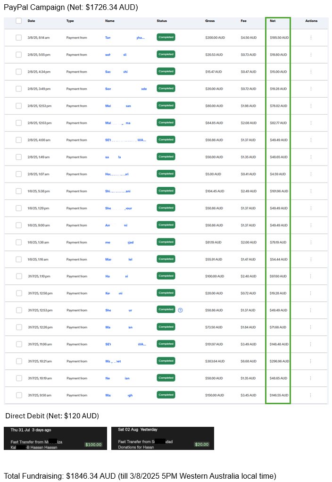332x482 pixels.
Task: Open actions menu for 2/8/25 4:34 pm payment
Action: point(311,72)
